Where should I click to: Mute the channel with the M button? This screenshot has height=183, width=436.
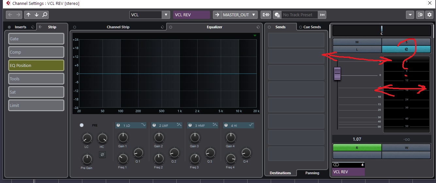[357, 42]
